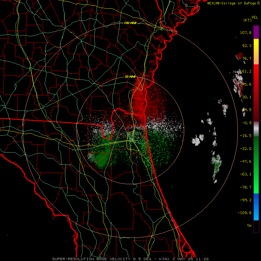
Task: Click the 100 NMI range ring label
Action: pyautogui.click(x=130, y=23)
